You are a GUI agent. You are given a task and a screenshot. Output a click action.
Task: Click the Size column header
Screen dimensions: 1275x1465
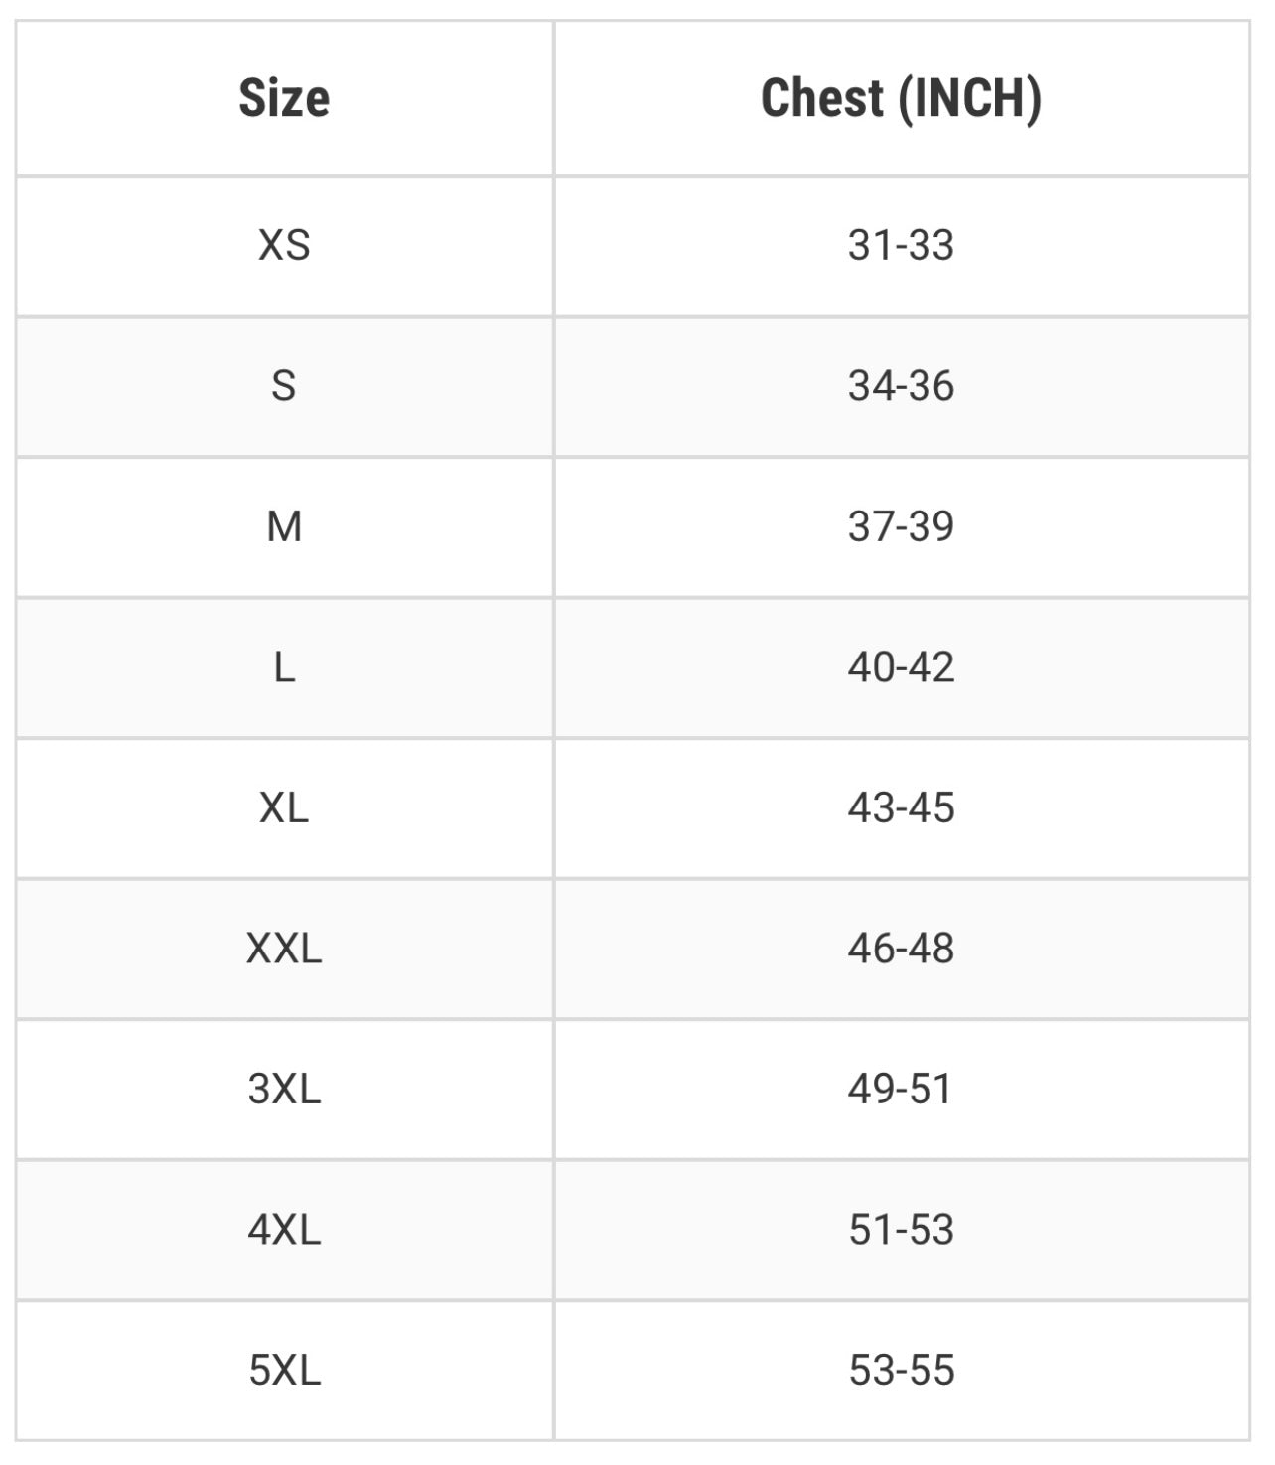point(284,98)
